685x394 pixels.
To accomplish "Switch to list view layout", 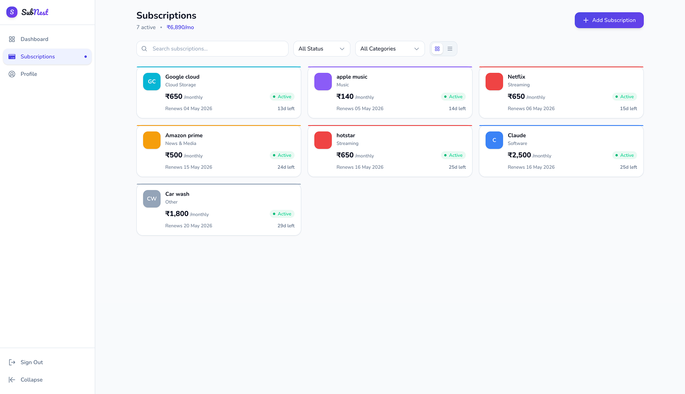I will click(x=450, y=49).
